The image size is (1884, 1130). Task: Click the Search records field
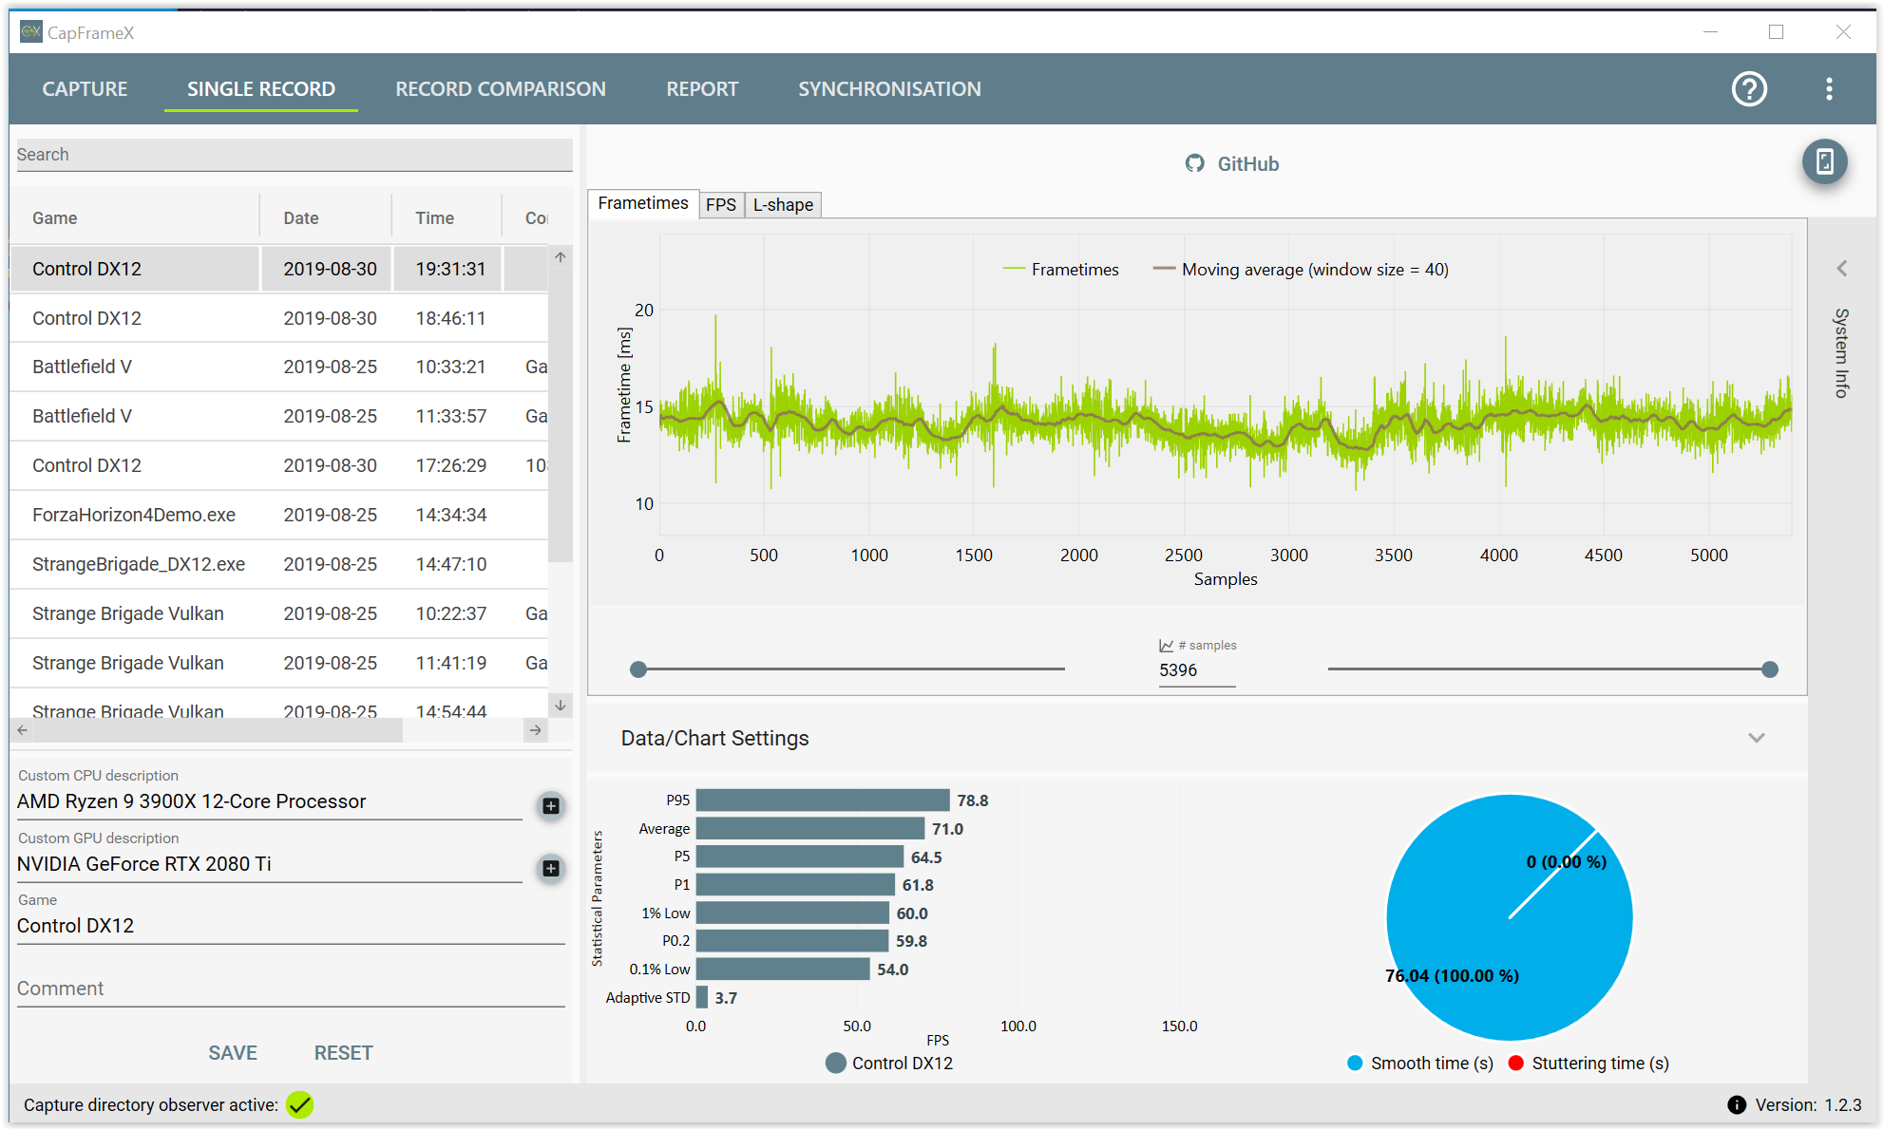click(x=294, y=155)
